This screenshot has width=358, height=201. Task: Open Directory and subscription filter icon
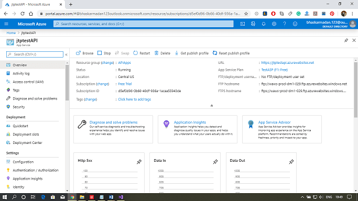(x=253, y=24)
